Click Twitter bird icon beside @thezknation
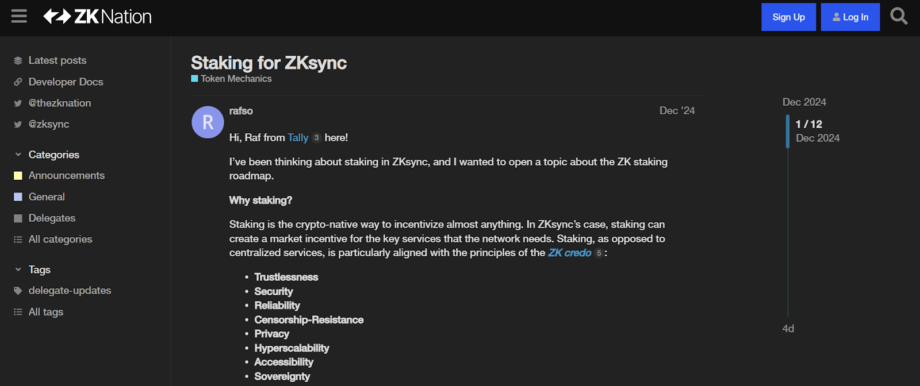Viewport: 920px width, 386px height. coord(18,103)
